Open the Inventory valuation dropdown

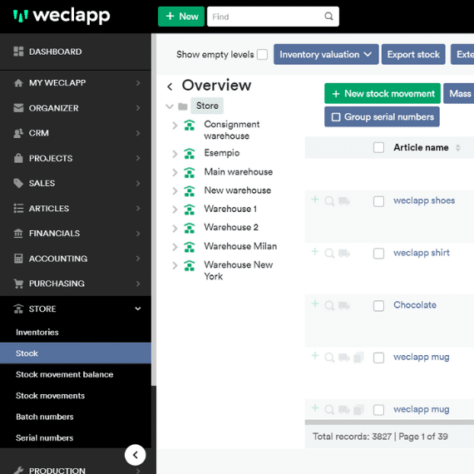pyautogui.click(x=326, y=54)
